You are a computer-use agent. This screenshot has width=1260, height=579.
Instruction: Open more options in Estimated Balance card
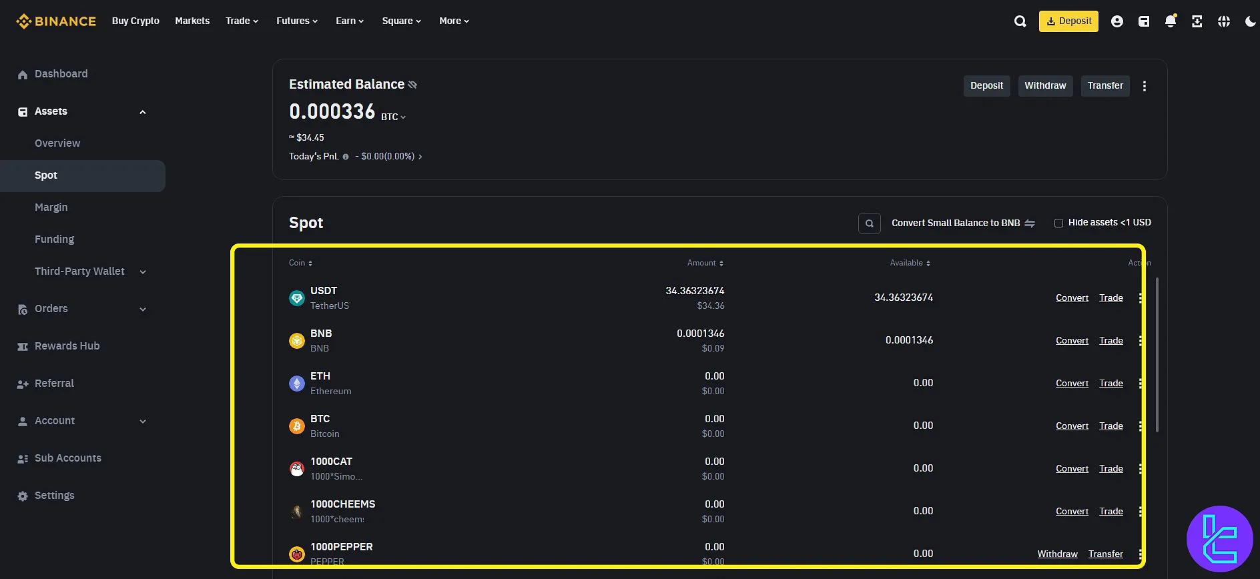click(1145, 86)
